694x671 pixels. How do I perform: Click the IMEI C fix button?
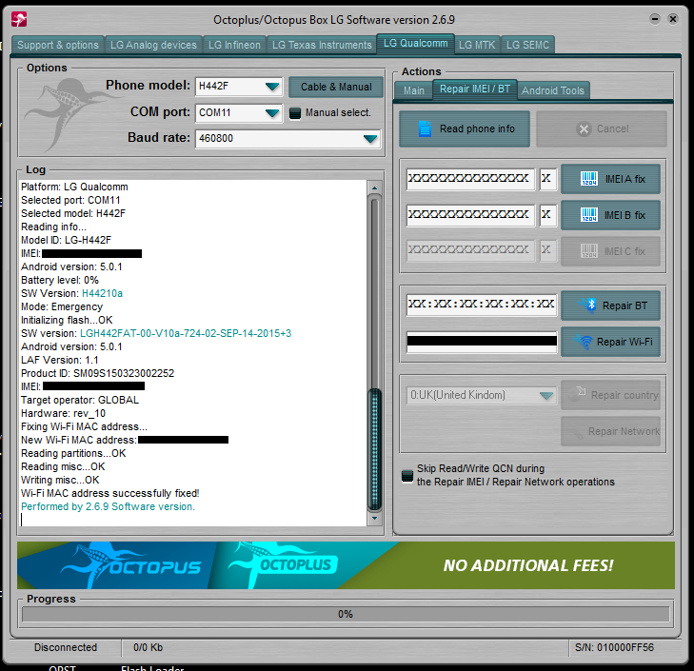click(x=610, y=251)
